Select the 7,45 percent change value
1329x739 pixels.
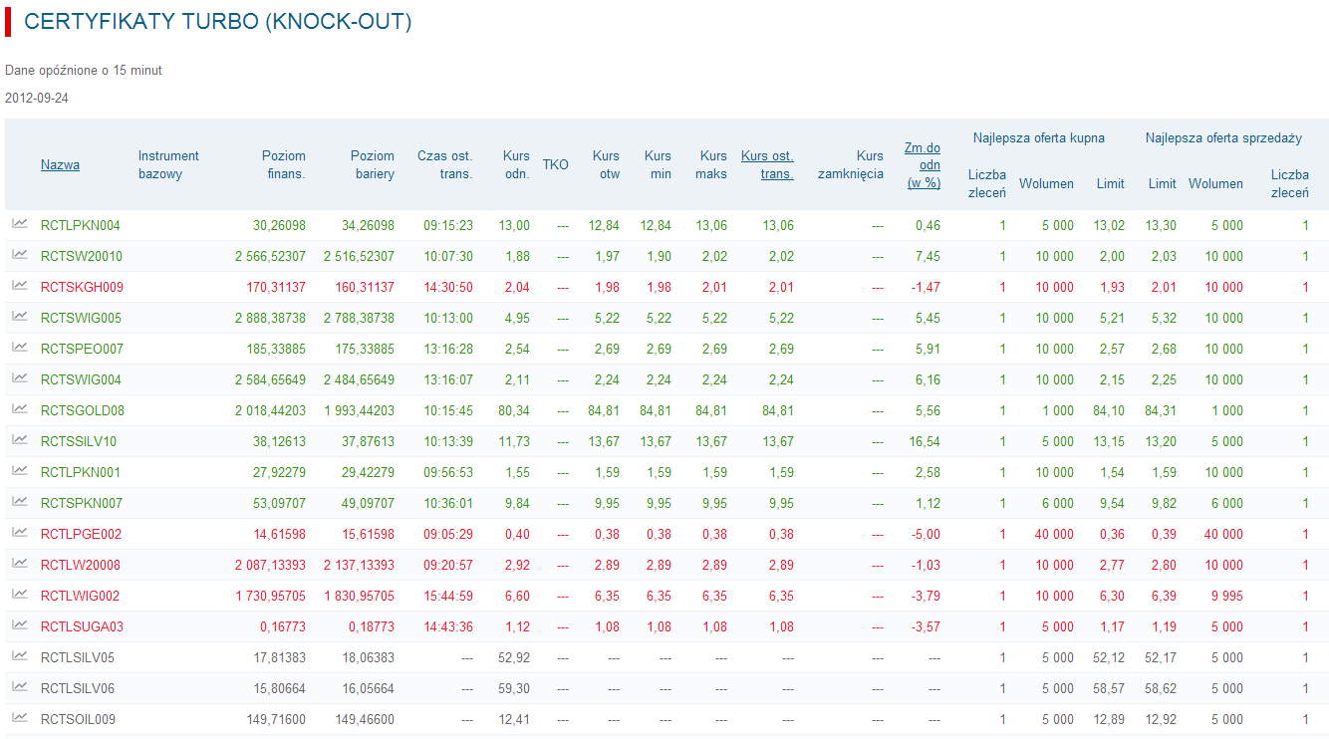coord(928,257)
